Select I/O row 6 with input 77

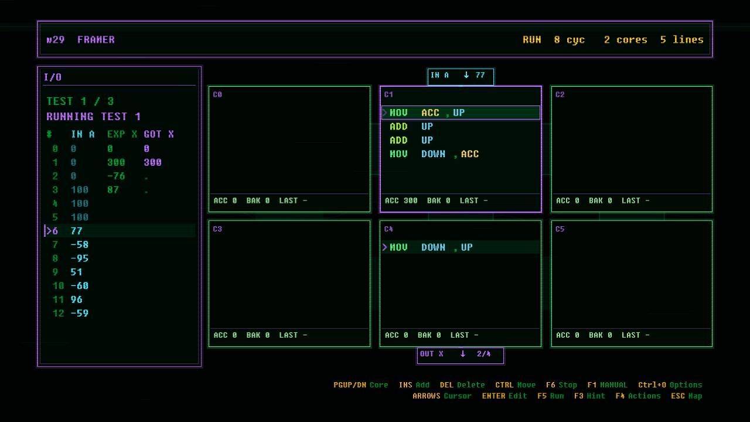[120, 231]
